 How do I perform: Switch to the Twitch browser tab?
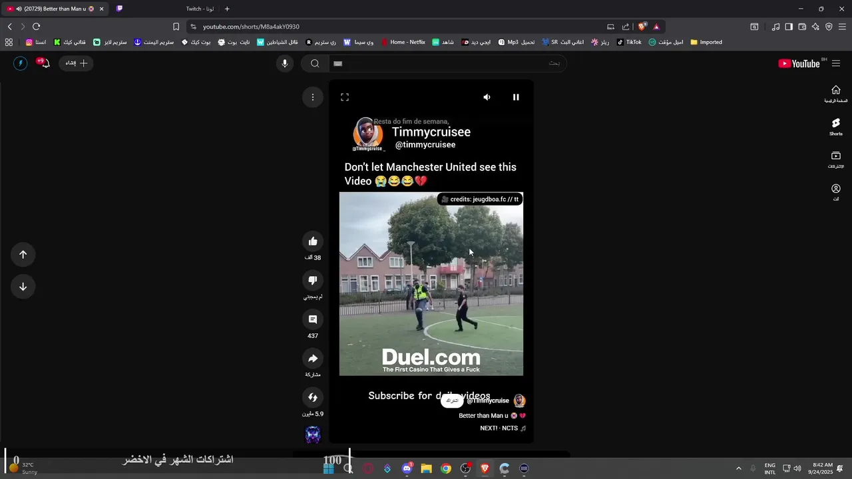point(200,9)
